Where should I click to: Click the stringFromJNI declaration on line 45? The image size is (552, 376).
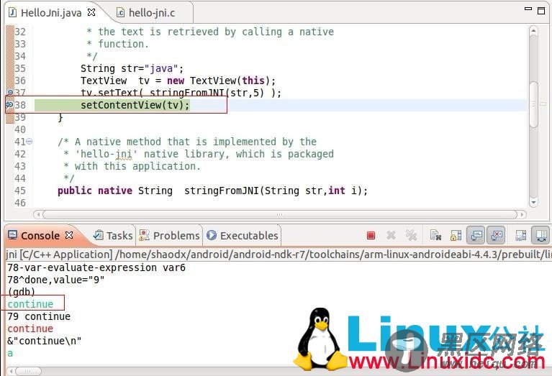click(x=212, y=191)
